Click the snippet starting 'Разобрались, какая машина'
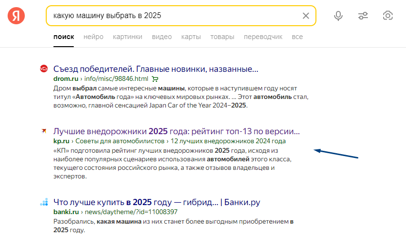The image size is (406, 246). [x=173, y=226]
